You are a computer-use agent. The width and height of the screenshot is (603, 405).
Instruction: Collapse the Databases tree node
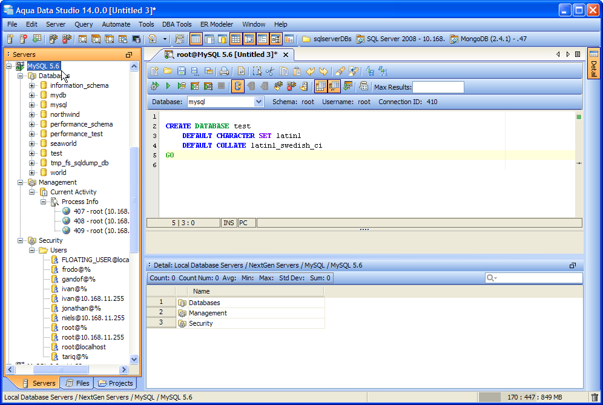21,76
